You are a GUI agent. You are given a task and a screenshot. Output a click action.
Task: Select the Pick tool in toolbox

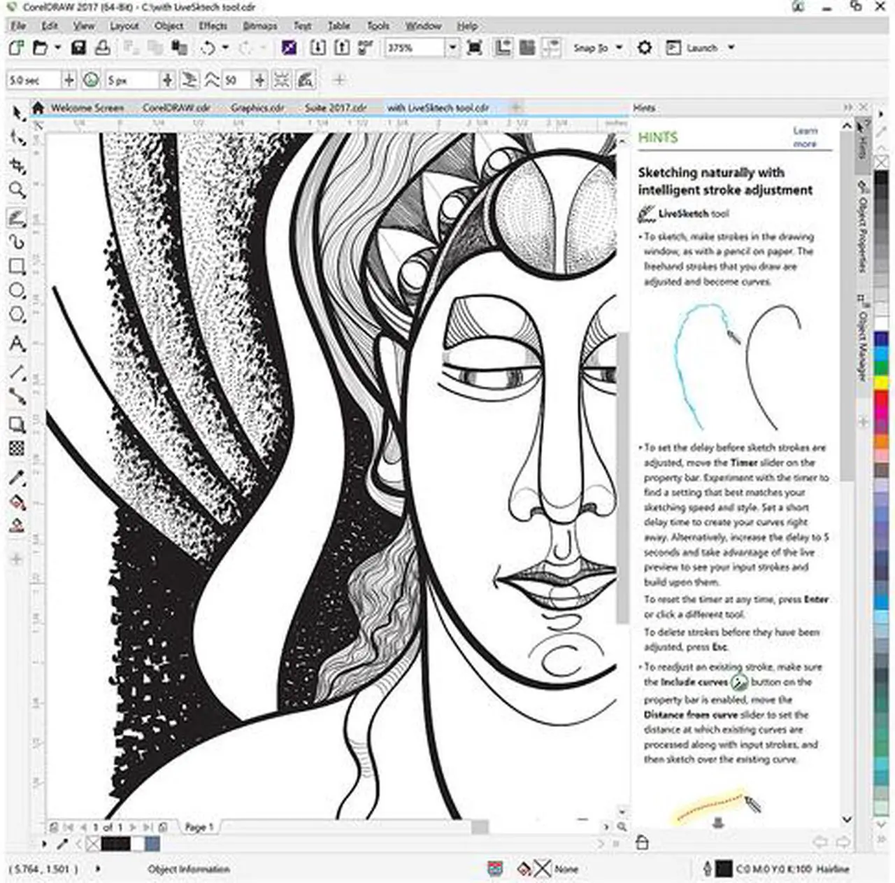click(17, 113)
